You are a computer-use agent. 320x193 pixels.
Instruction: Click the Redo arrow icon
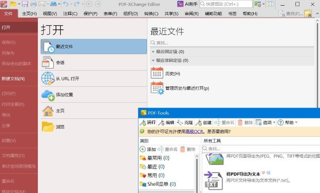(x=77, y=4)
